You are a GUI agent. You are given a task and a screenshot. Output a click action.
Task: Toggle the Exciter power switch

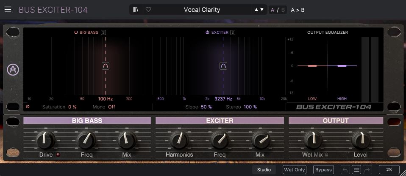click(x=207, y=32)
